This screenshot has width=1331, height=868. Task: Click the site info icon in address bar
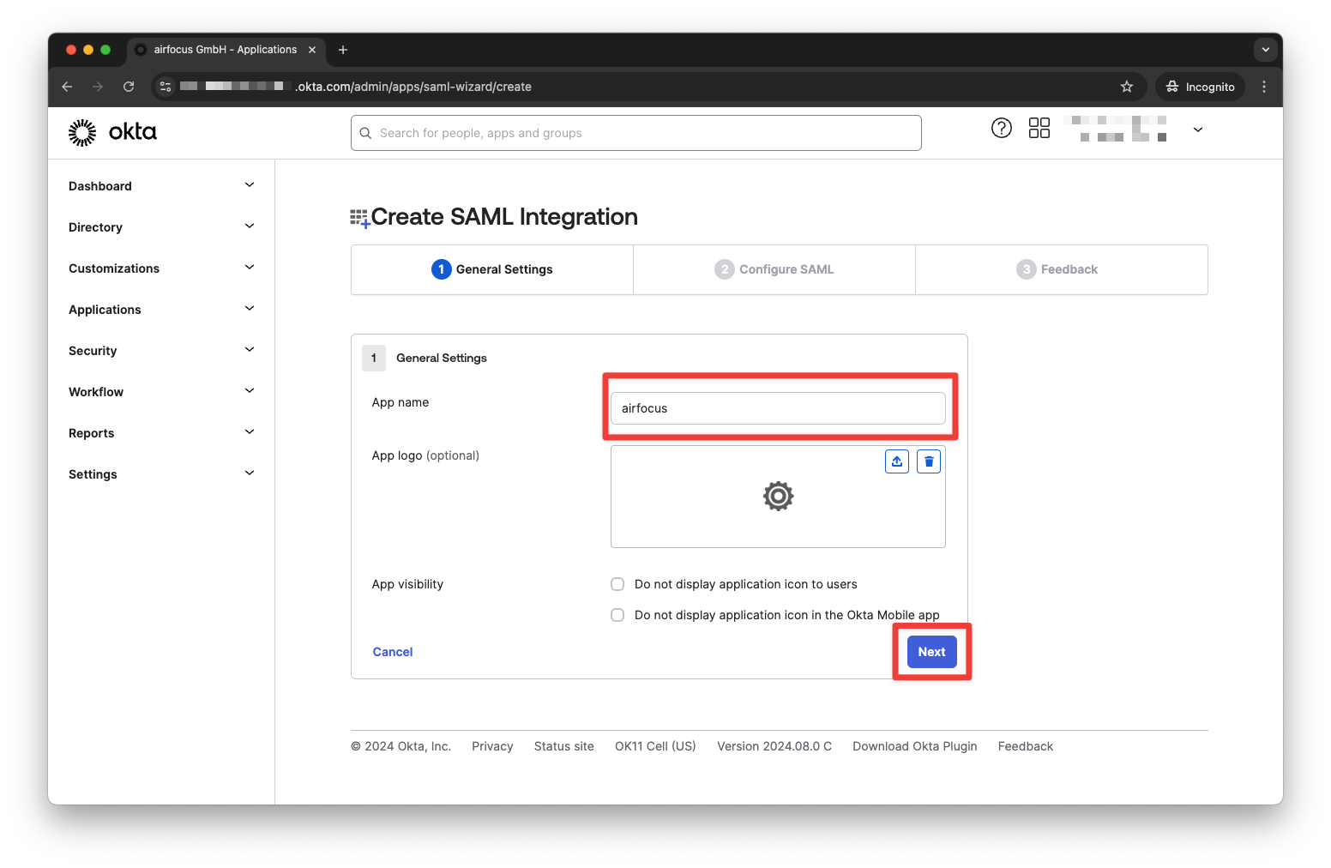166,87
